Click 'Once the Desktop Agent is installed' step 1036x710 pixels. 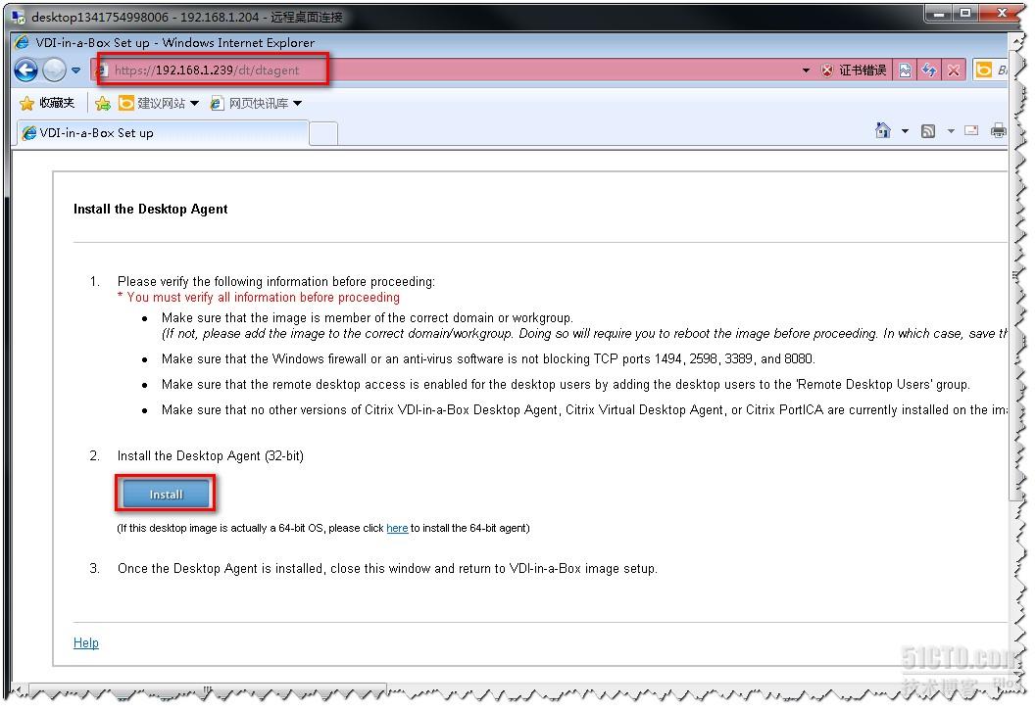[387, 569]
